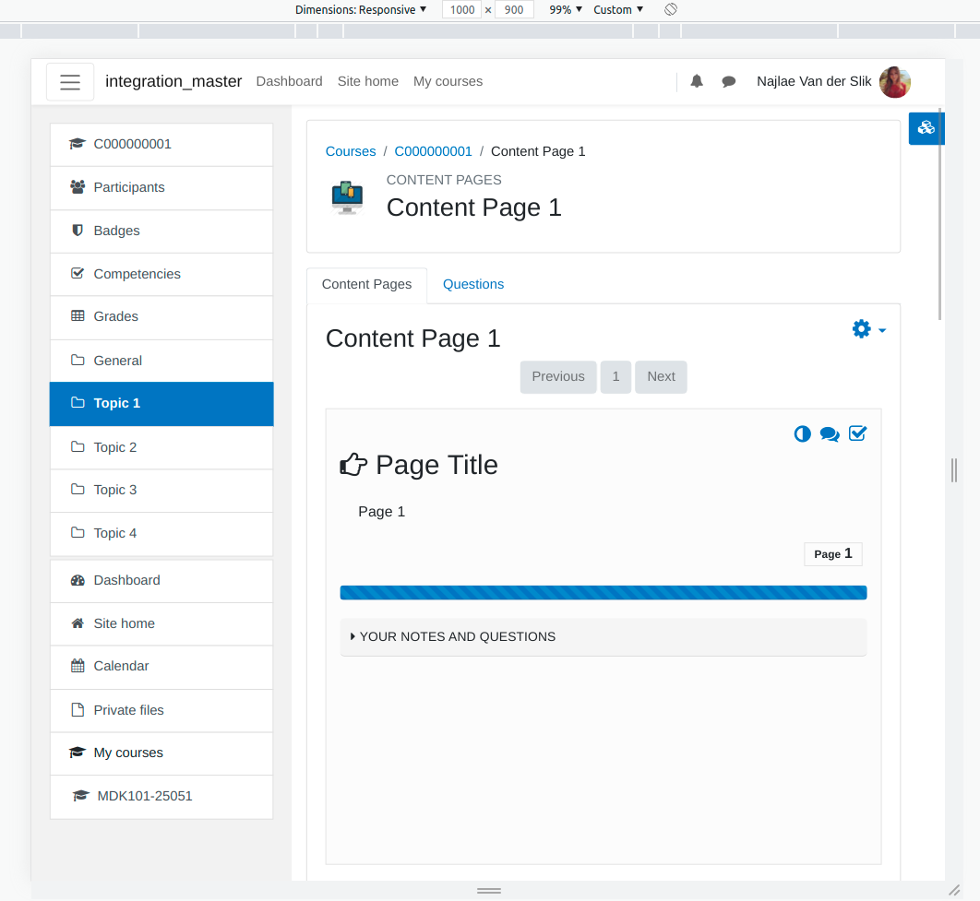Select the Content Pages tab
980x901 pixels.
coord(367,285)
